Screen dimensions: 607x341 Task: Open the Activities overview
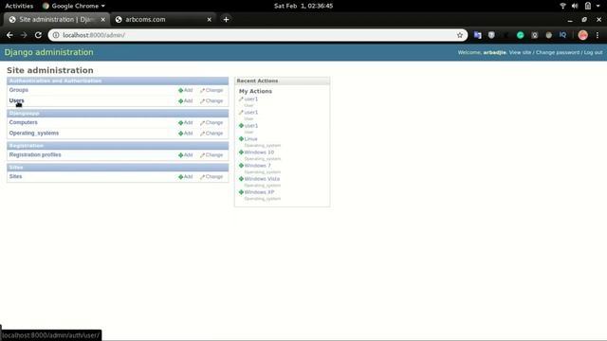point(19,6)
